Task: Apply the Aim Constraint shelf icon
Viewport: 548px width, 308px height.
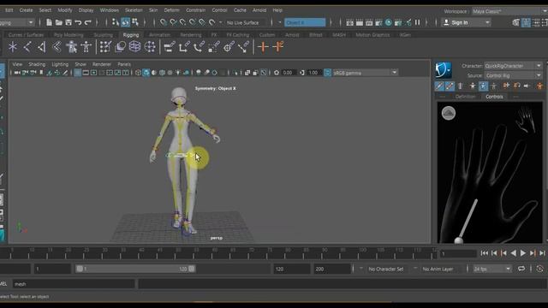Action: point(229,47)
